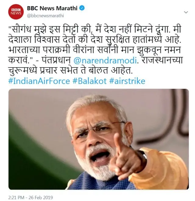The width and height of the screenshot is (195, 201).
Task: Open the @narendramodi mention
Action: click(105, 61)
